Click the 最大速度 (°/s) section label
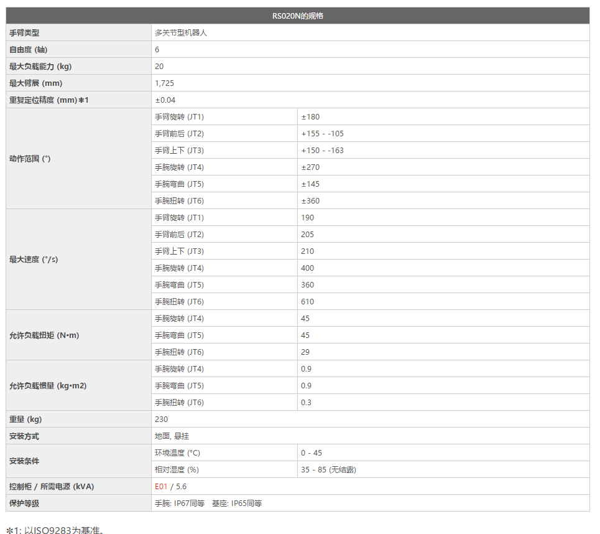The width and height of the screenshot is (600, 534). point(34,260)
